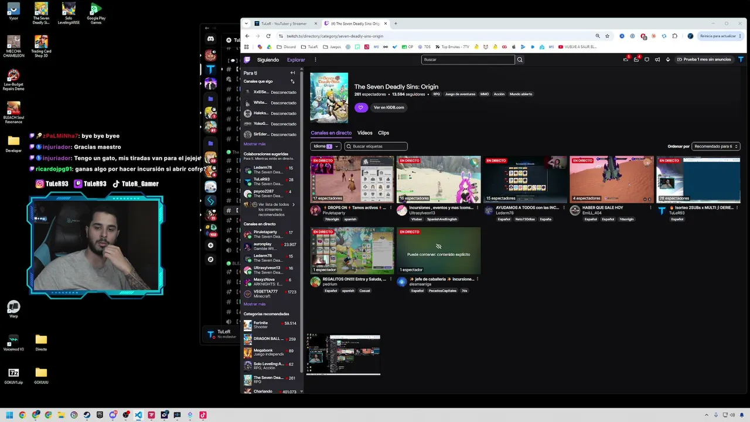Click Prueba 1 mes sin anuncios
Image resolution: width=750 pixels, height=422 pixels.
tap(704, 60)
